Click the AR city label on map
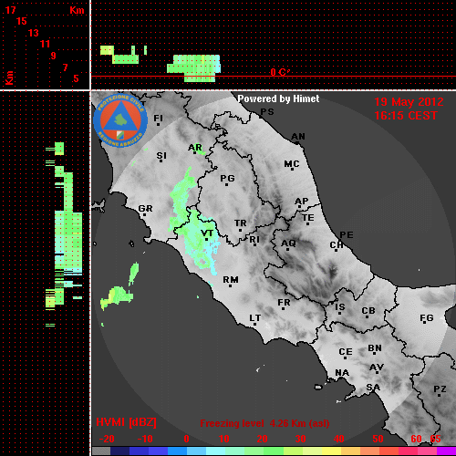The width and height of the screenshot is (456, 456). [195, 148]
